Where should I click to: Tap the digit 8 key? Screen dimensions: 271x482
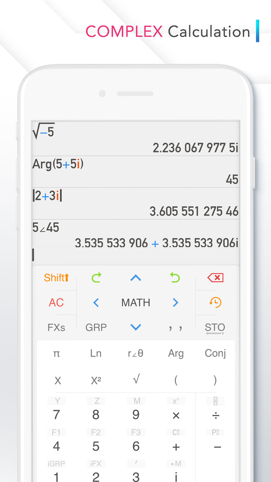(96, 415)
